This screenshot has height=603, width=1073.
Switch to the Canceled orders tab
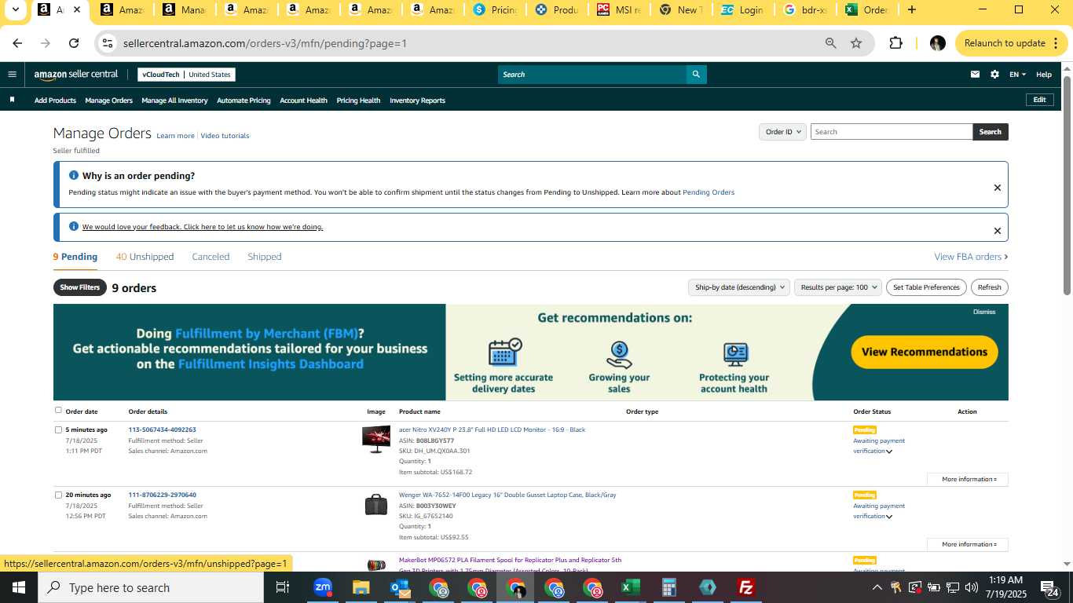tap(211, 257)
